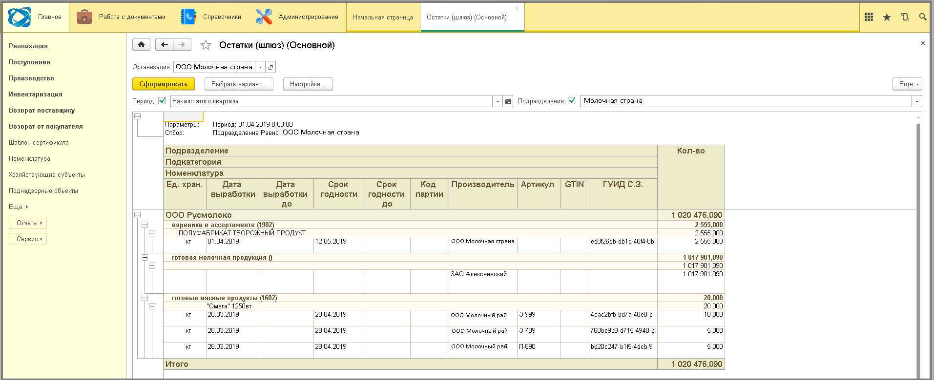Select article cell П-890
The image size is (934, 380).
[539, 350]
